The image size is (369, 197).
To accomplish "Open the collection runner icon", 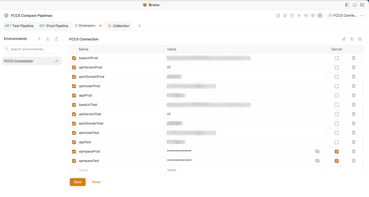I will point(299,16).
